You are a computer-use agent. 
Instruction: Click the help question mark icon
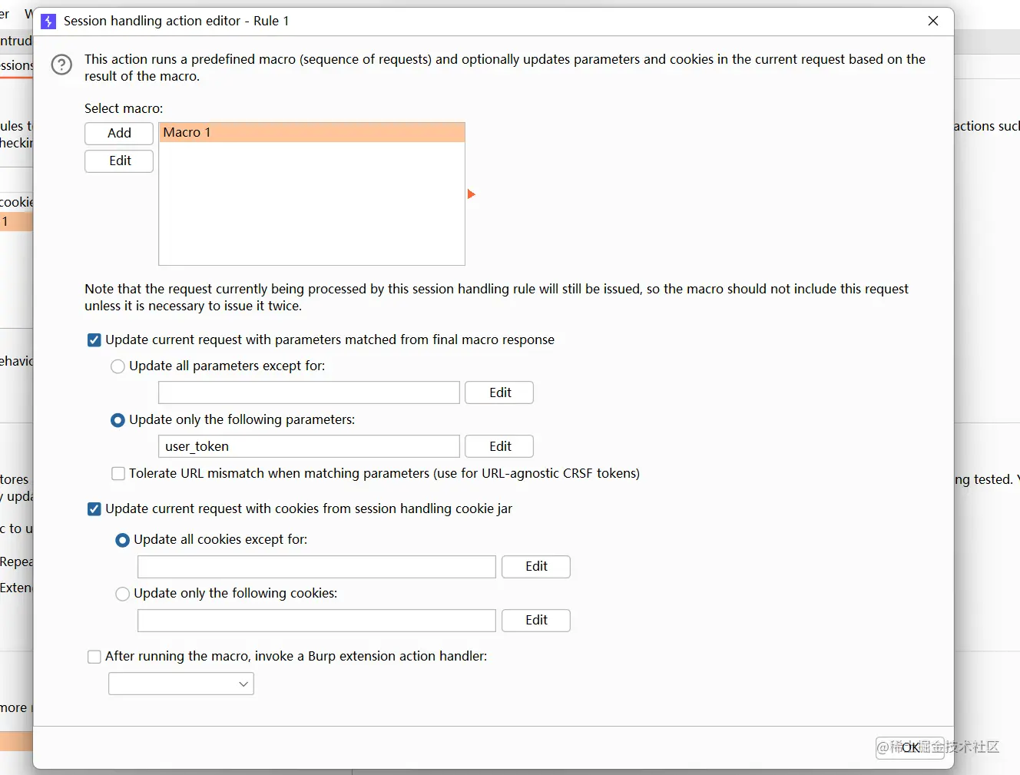tap(61, 65)
